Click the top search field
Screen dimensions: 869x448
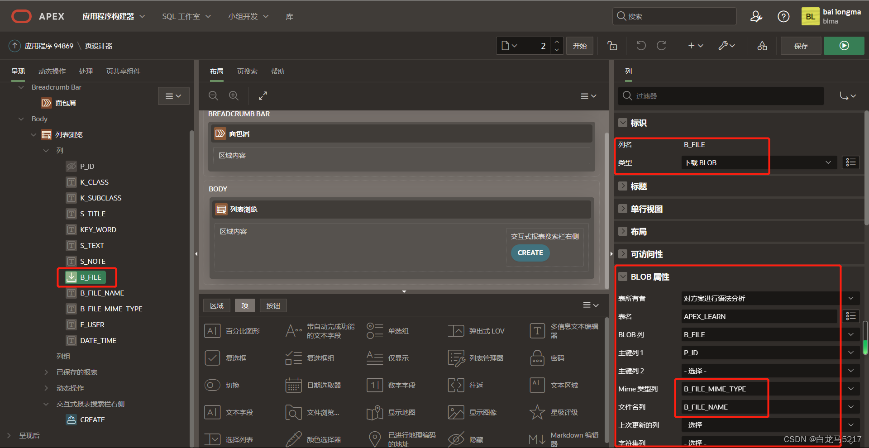pyautogui.click(x=674, y=16)
